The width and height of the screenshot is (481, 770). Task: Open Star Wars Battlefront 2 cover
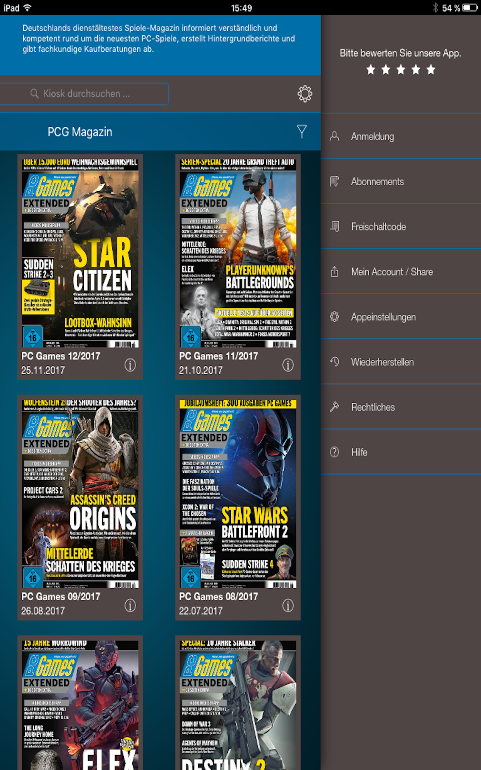tap(238, 494)
